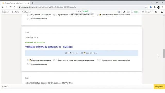
Task: Open the "Сообщения" tab
Action: click(27, 12)
